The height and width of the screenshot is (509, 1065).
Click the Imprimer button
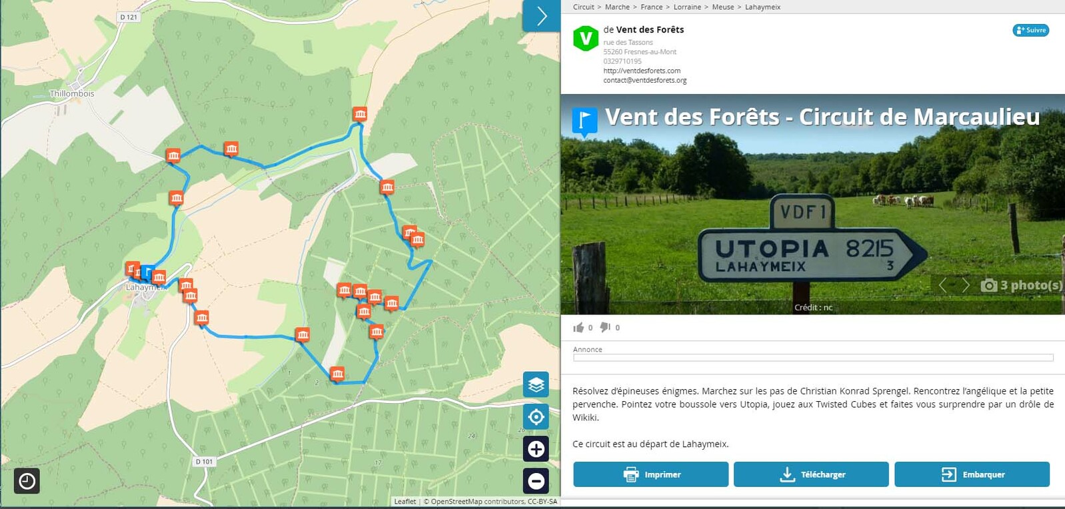tap(650, 474)
